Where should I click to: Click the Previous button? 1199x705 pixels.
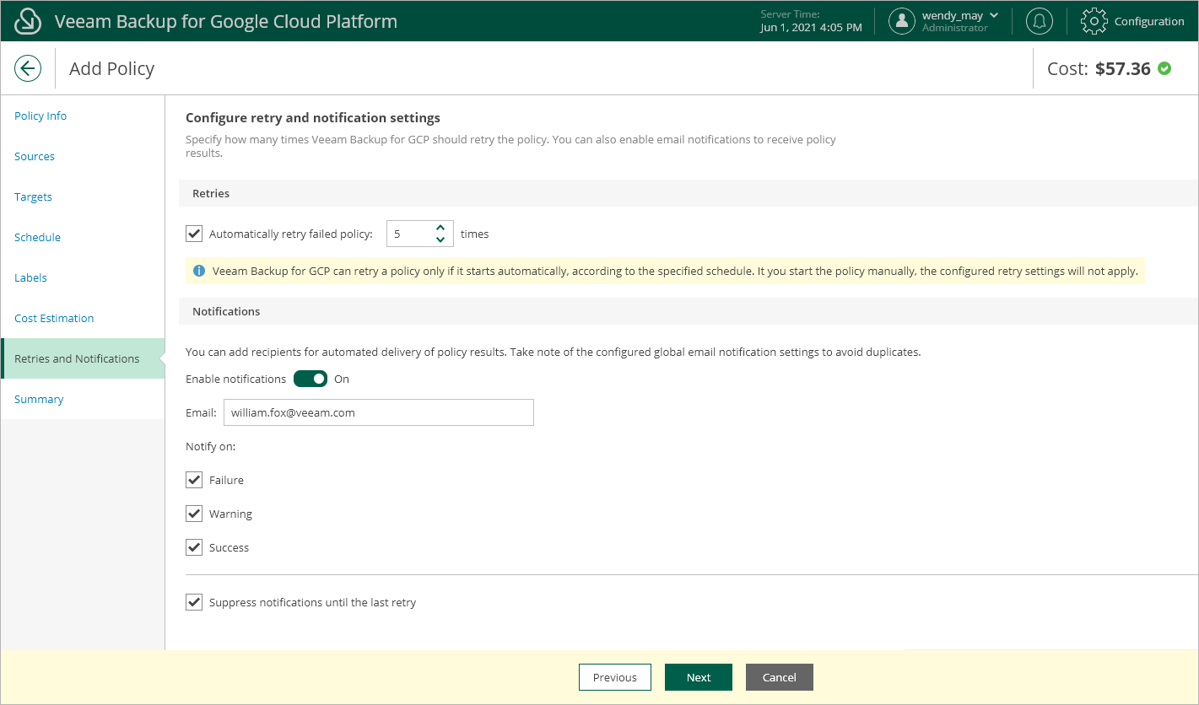614,677
